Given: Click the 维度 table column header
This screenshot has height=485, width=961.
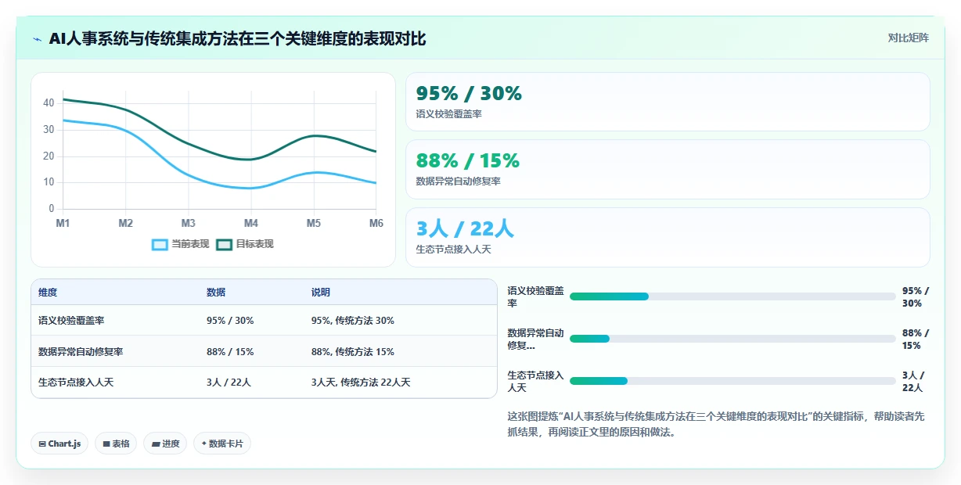Looking at the screenshot, I should click(48, 293).
